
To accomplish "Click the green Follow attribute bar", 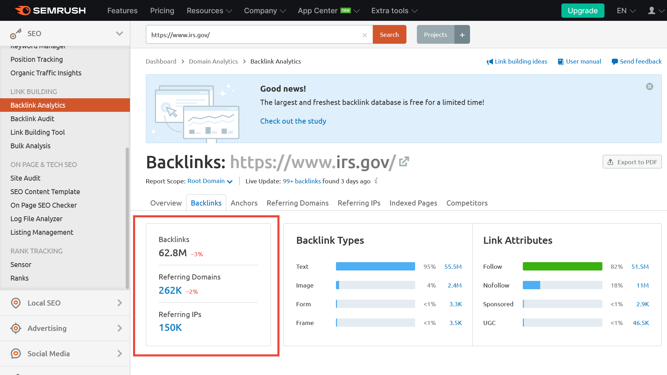I will pyautogui.click(x=562, y=266).
